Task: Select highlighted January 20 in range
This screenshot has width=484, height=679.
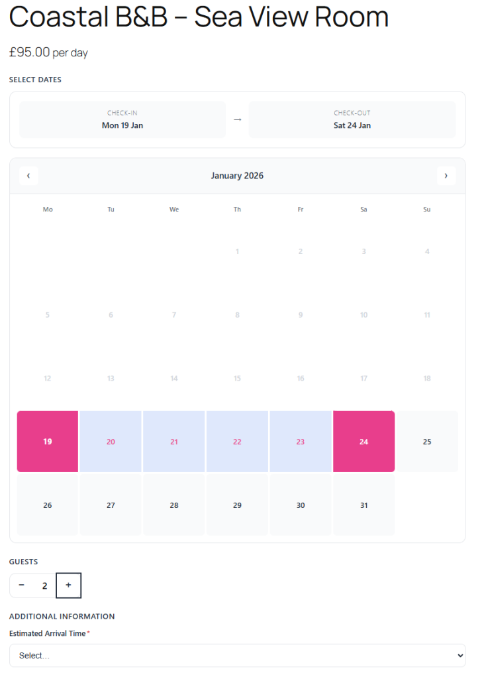Action: coord(111,442)
